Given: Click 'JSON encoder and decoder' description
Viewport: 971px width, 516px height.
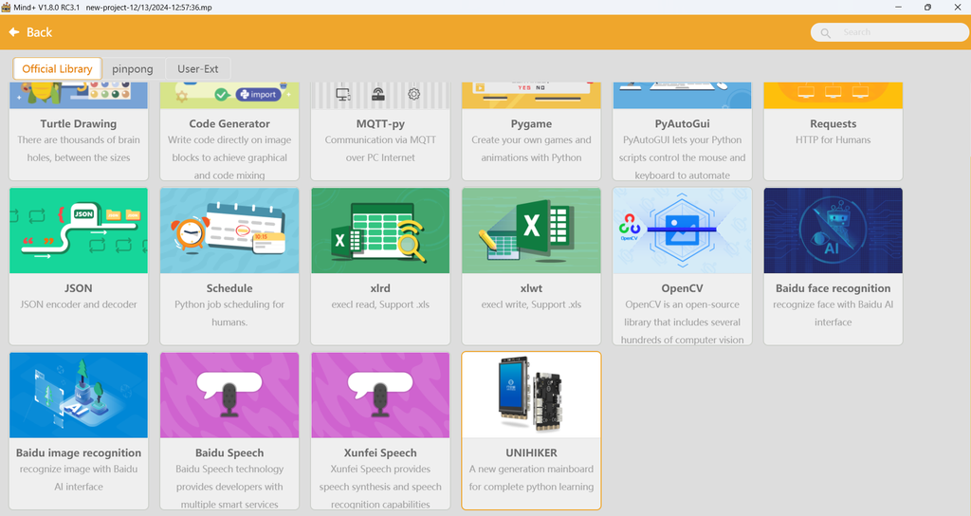Looking at the screenshot, I should click(x=79, y=304).
